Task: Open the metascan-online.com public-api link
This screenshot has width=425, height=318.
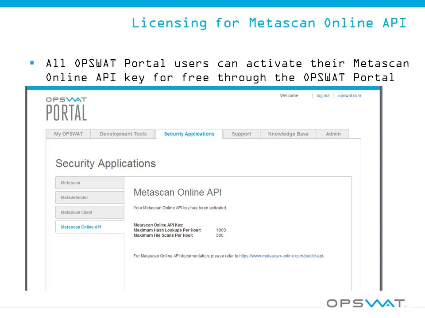Action: coord(281,256)
